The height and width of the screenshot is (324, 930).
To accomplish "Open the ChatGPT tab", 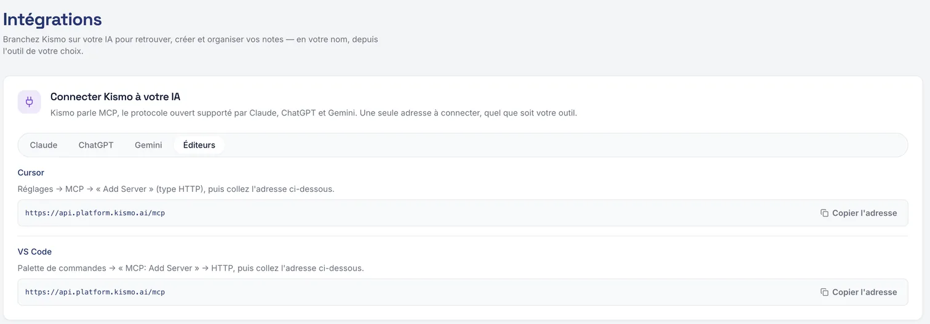I will click(96, 145).
